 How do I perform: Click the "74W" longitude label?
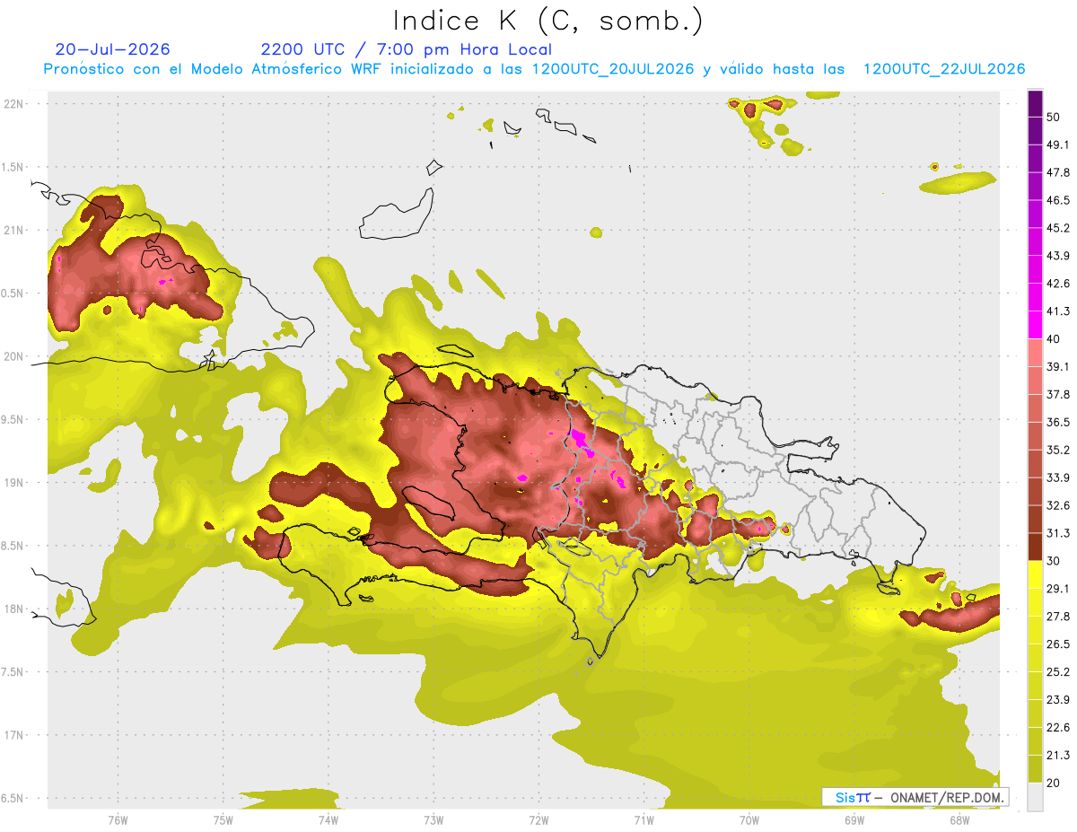[328, 819]
